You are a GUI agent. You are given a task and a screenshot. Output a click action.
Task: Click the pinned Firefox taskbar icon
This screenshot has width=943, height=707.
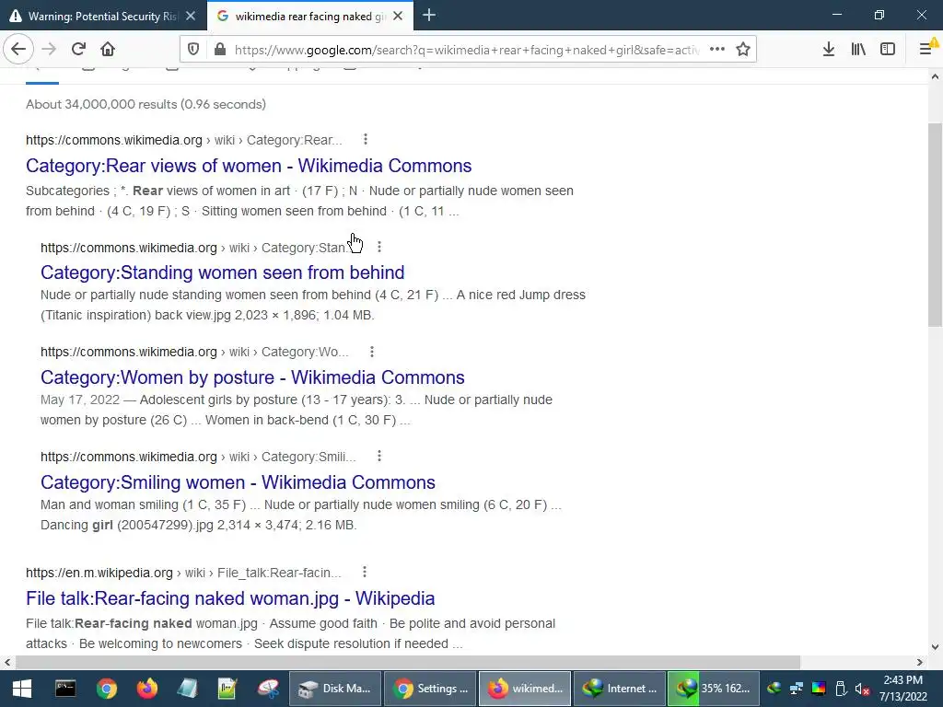point(146,689)
